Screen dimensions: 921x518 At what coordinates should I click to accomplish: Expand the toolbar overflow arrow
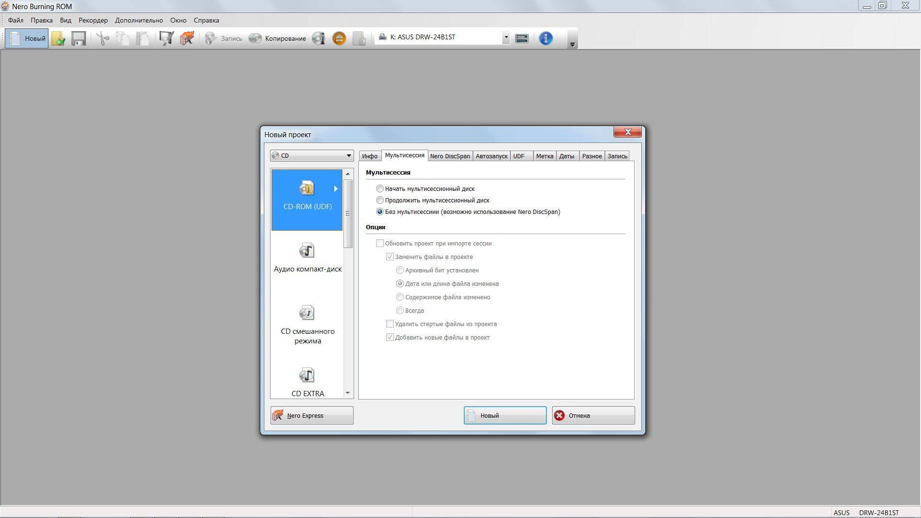(x=572, y=44)
